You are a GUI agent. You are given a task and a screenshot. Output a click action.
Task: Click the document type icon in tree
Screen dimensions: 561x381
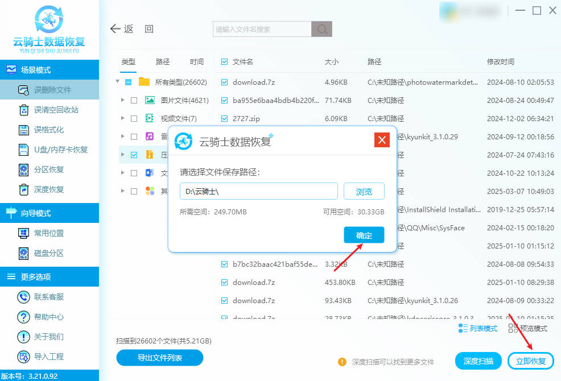[150, 173]
